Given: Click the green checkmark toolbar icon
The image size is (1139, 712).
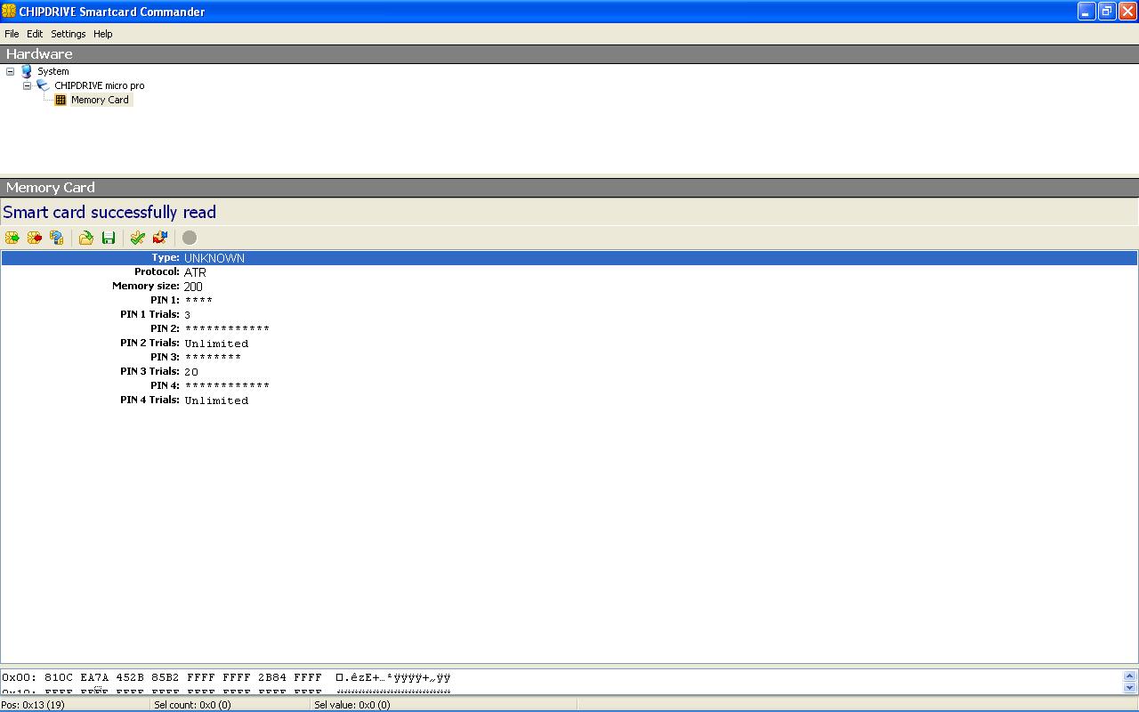Looking at the screenshot, I should 138,238.
